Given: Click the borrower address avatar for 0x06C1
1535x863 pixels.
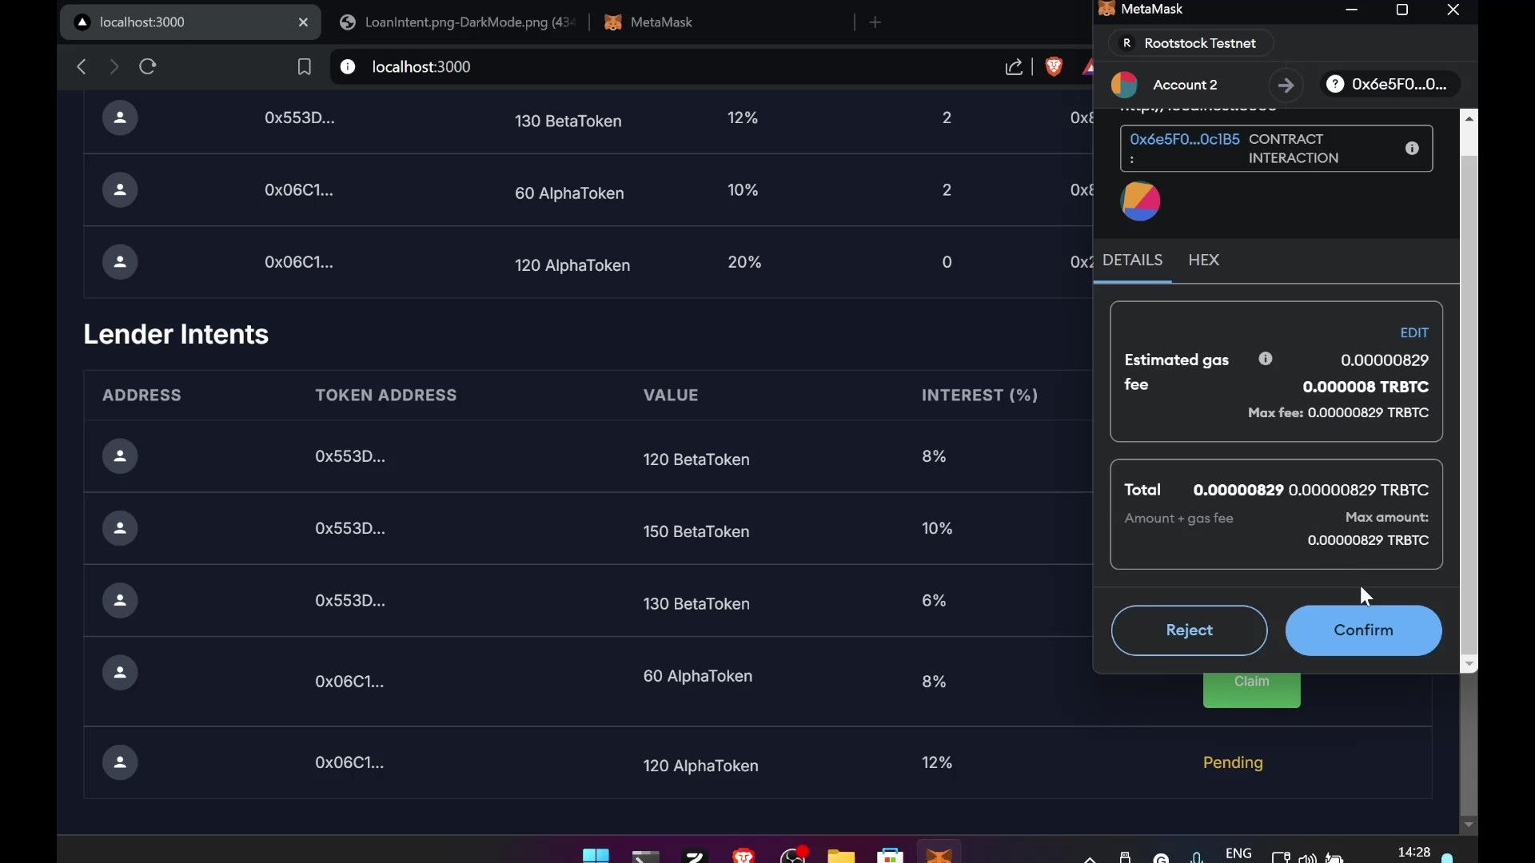Looking at the screenshot, I should pos(118,189).
